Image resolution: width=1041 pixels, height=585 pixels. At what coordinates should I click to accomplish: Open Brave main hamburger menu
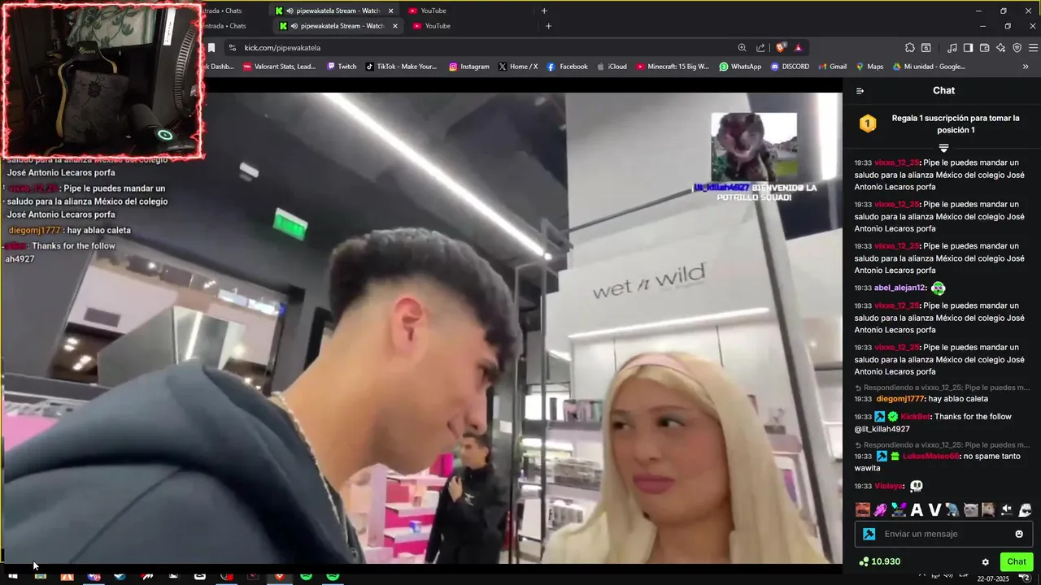point(1033,48)
